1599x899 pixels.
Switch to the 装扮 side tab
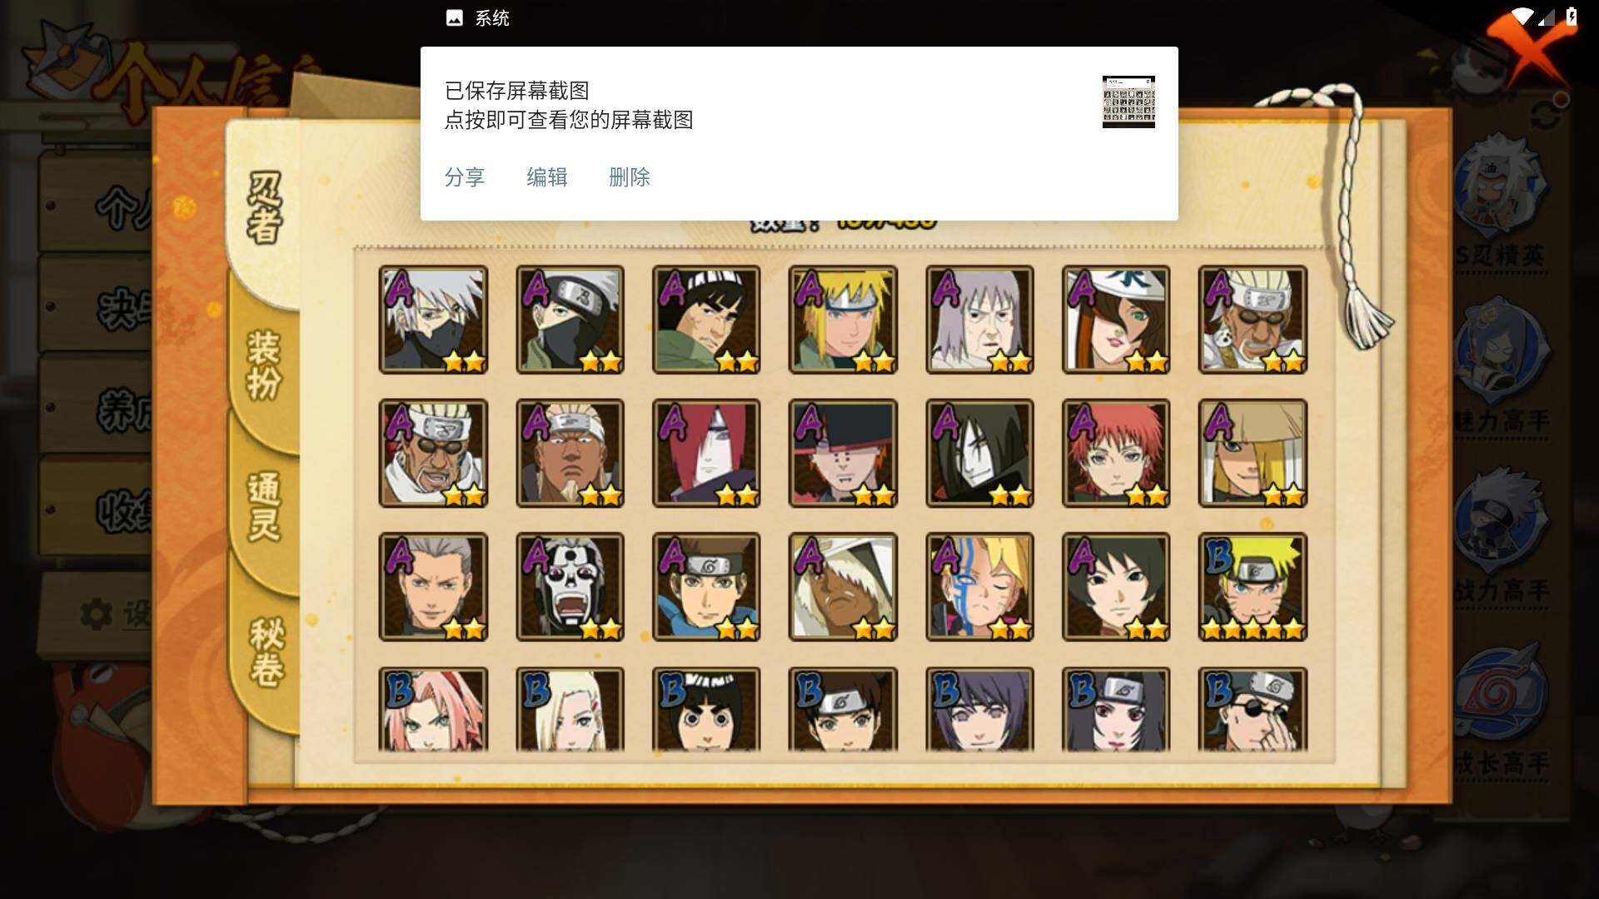click(265, 365)
